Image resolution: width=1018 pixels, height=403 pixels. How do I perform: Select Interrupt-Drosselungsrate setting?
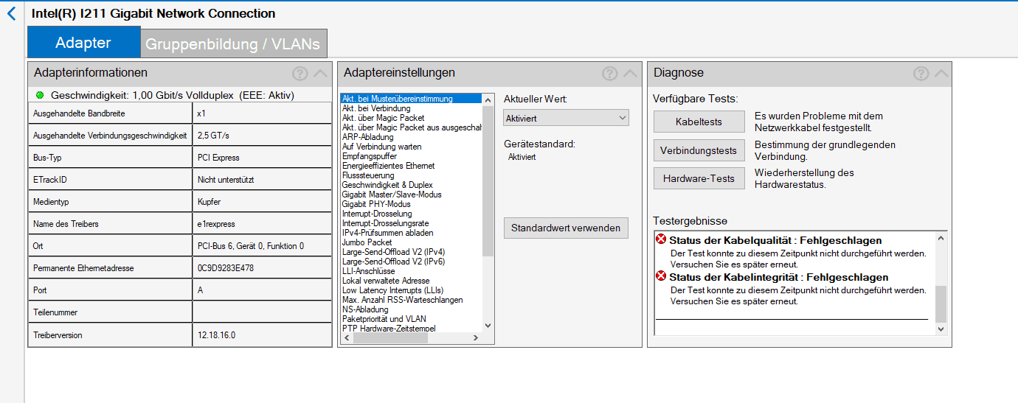coord(411,223)
